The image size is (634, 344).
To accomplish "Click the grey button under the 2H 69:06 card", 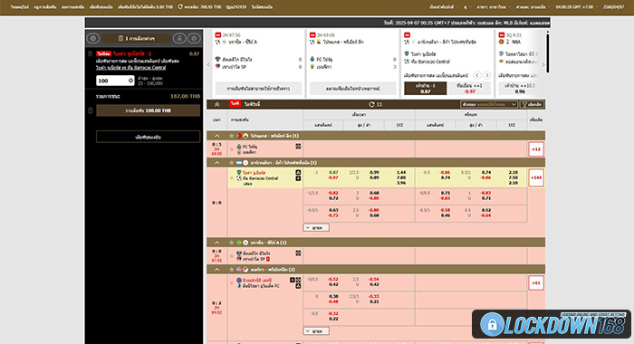I will 353,88.
